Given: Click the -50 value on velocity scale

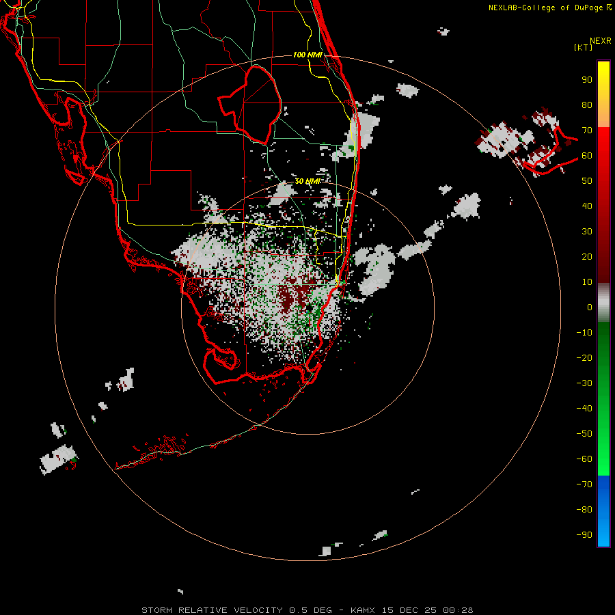Looking at the screenshot, I should pyautogui.click(x=584, y=434).
